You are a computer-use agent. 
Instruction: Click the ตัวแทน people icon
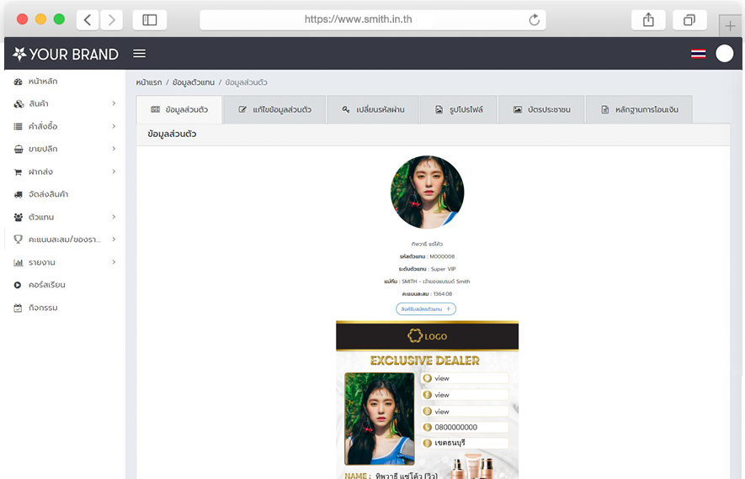[x=18, y=217]
